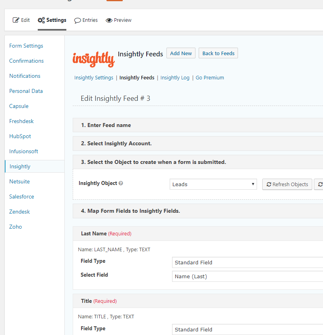
Task: Click Field Type label under Title
Action: click(x=93, y=328)
